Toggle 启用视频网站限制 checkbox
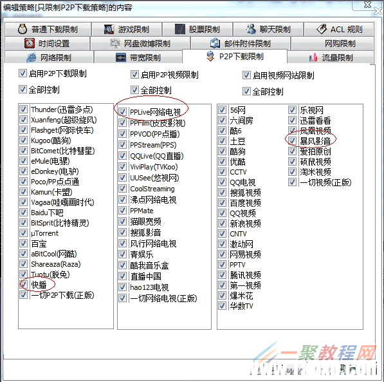 tap(246, 75)
